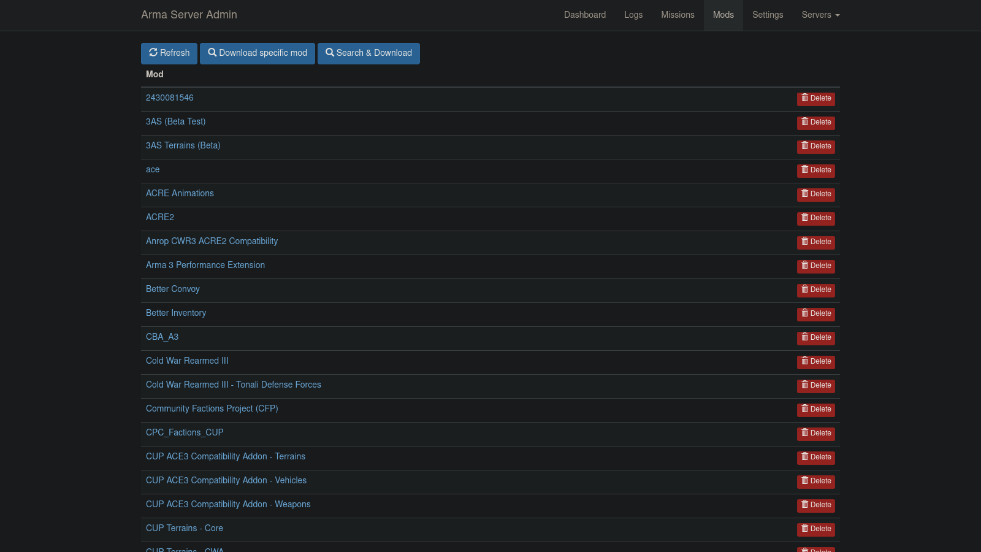Viewport: 981px width, 552px height.
Task: Delete the ace mod
Action: (x=816, y=171)
